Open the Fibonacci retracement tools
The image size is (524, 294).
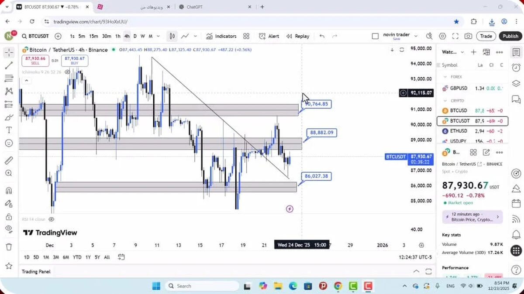click(9, 79)
